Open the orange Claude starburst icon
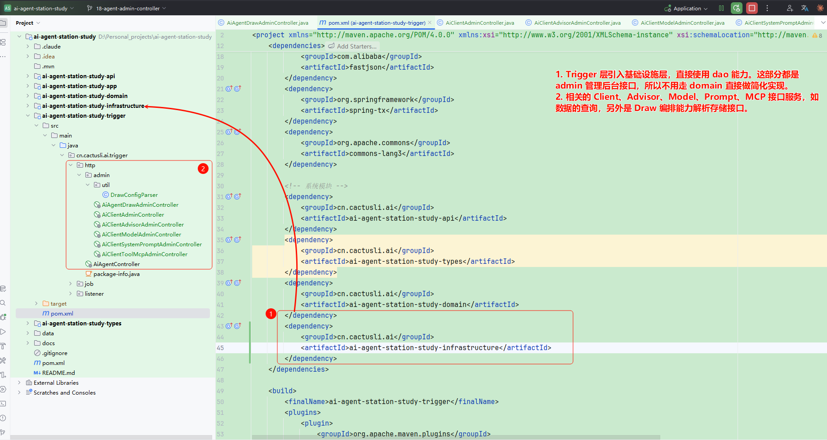The width and height of the screenshot is (827, 440). [x=820, y=8]
